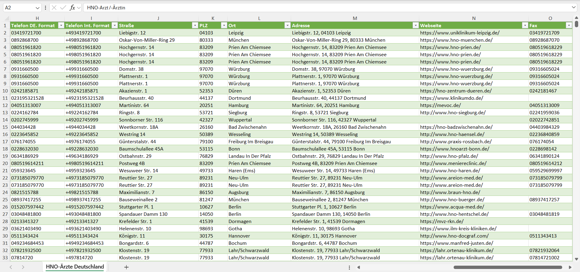Screen dimensions: 580x272
Task: Select column M header
Action: (355, 18)
